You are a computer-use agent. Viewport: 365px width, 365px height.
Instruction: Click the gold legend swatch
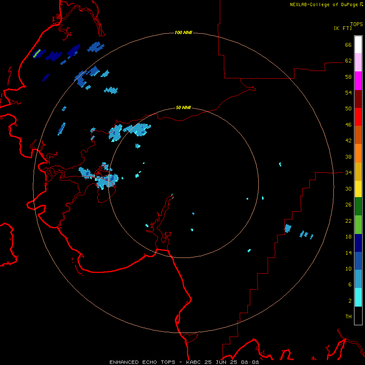click(x=358, y=172)
